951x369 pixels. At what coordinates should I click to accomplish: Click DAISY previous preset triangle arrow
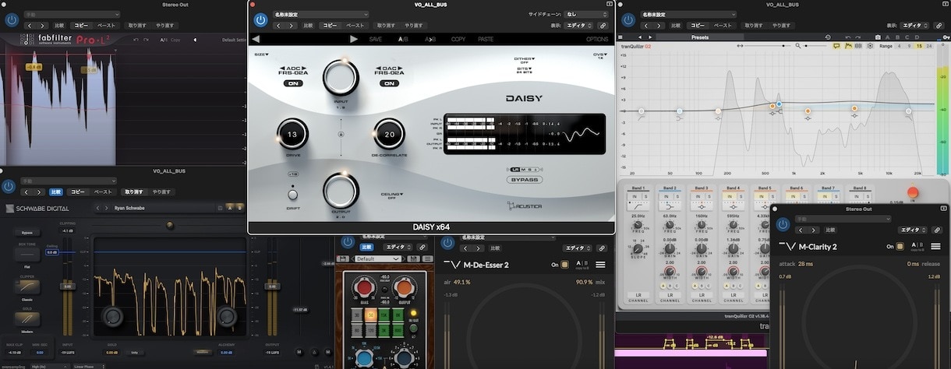pyautogui.click(x=256, y=39)
